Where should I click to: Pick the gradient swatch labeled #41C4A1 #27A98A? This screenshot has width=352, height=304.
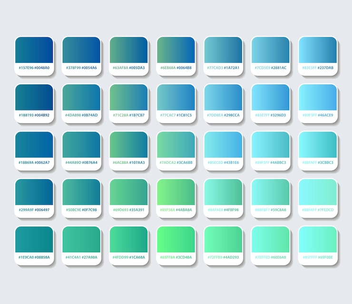click(81, 240)
